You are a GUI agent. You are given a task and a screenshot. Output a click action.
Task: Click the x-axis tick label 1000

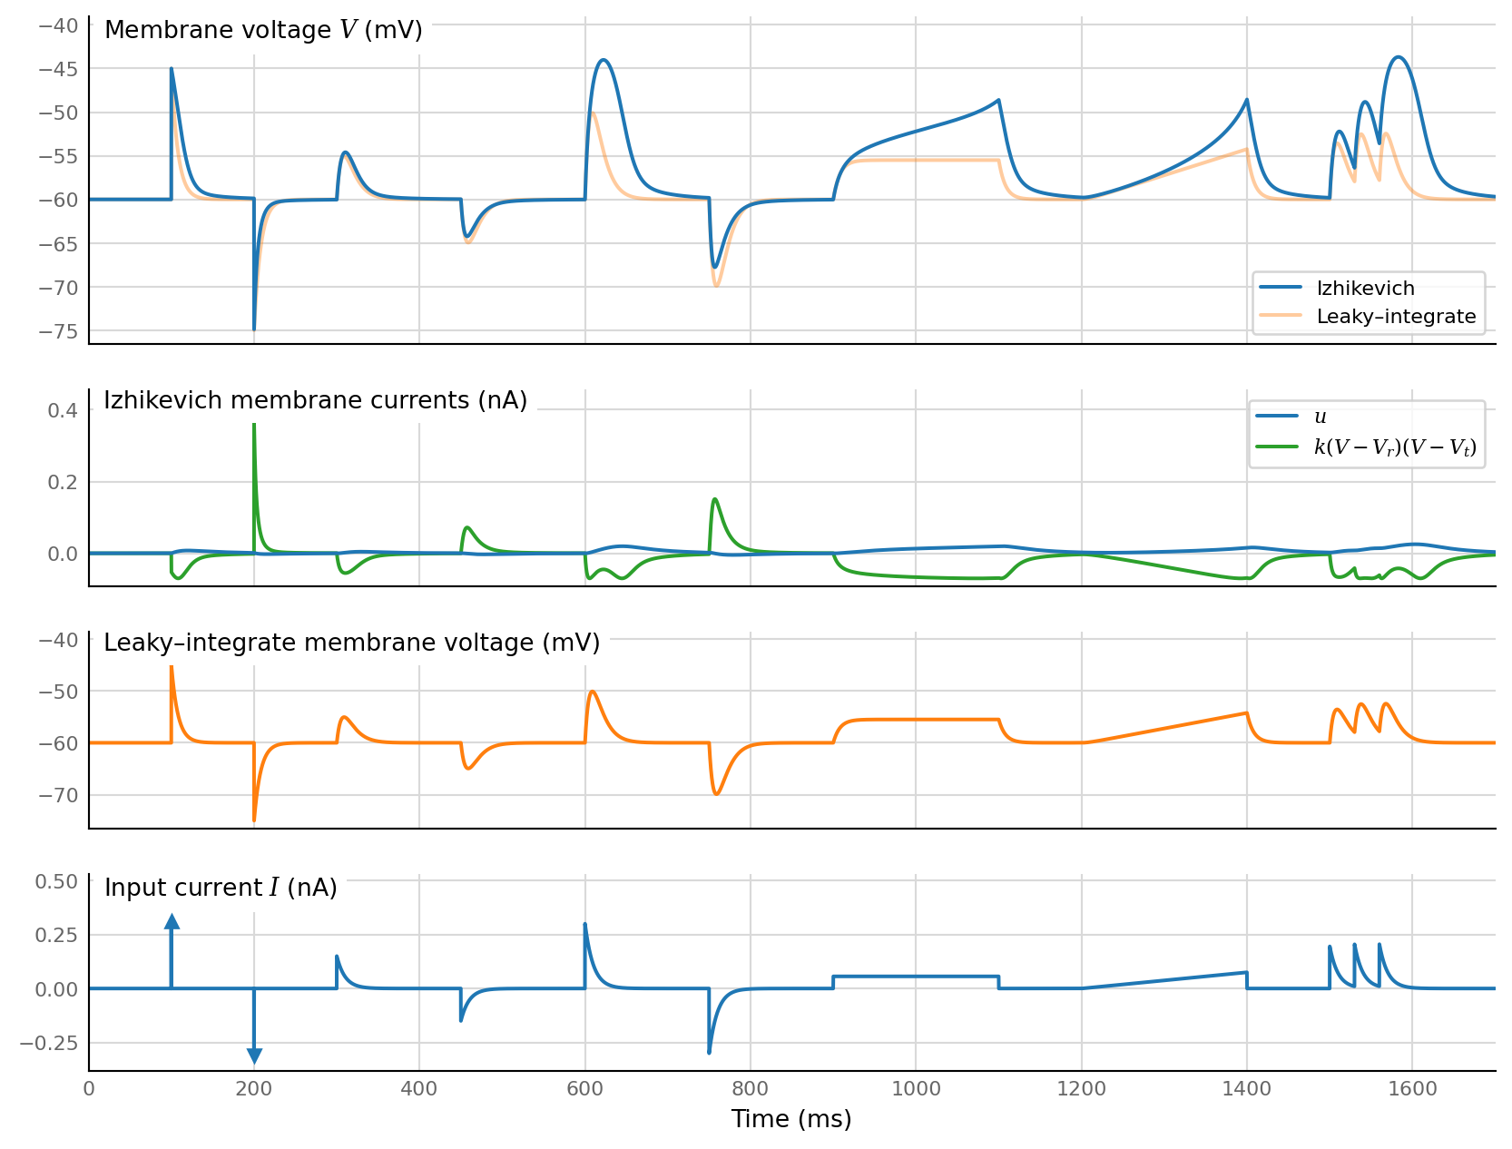coord(916,1089)
